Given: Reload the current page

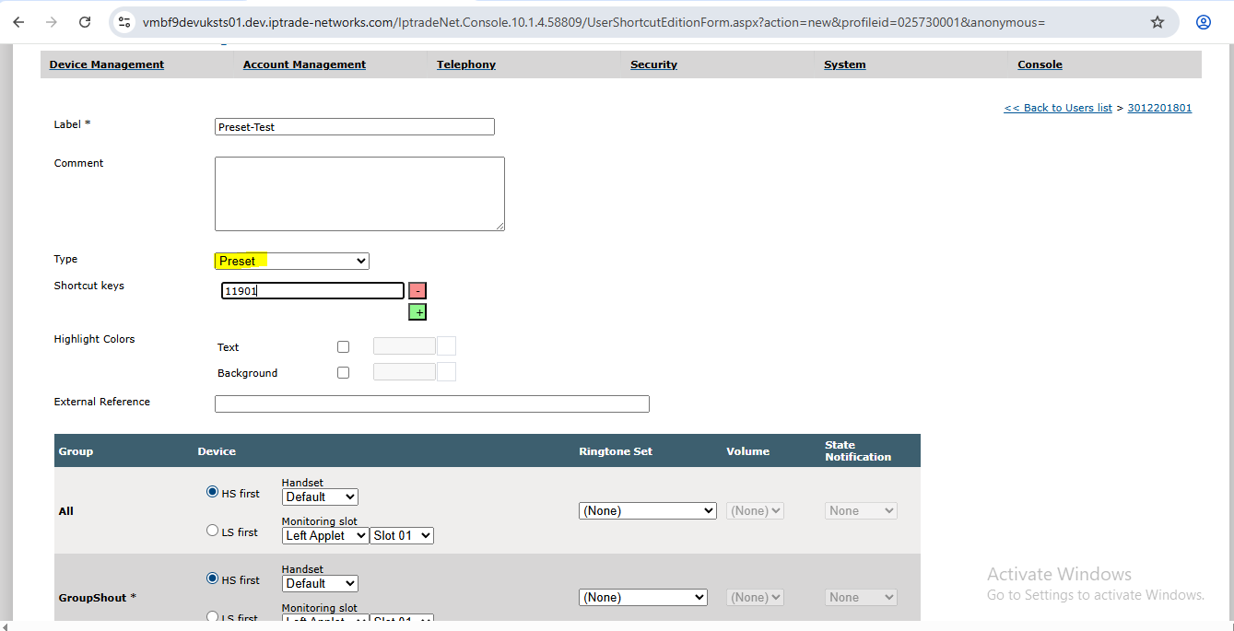Looking at the screenshot, I should 85,22.
